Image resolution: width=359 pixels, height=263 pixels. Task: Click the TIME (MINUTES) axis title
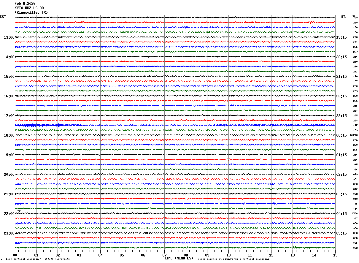click(x=179, y=258)
